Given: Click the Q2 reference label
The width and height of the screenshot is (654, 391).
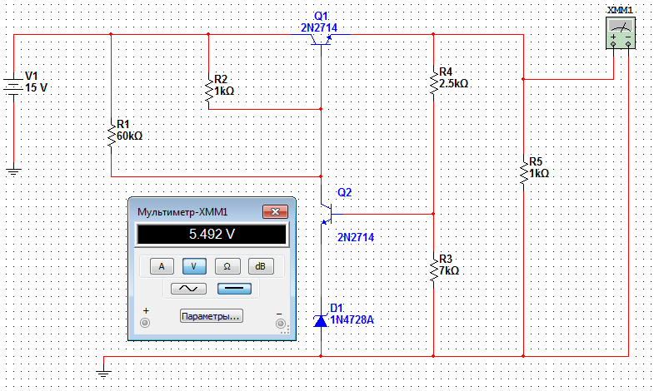Looking at the screenshot, I should 345,192.
